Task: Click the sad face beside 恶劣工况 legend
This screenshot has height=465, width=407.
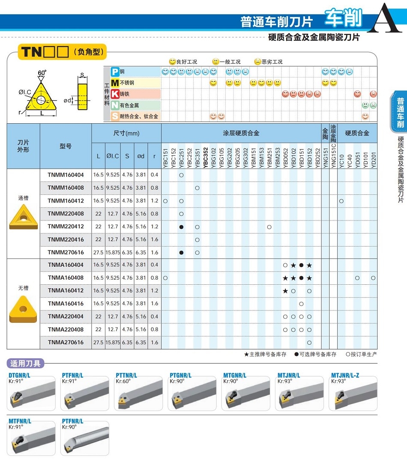Action: pos(257,62)
